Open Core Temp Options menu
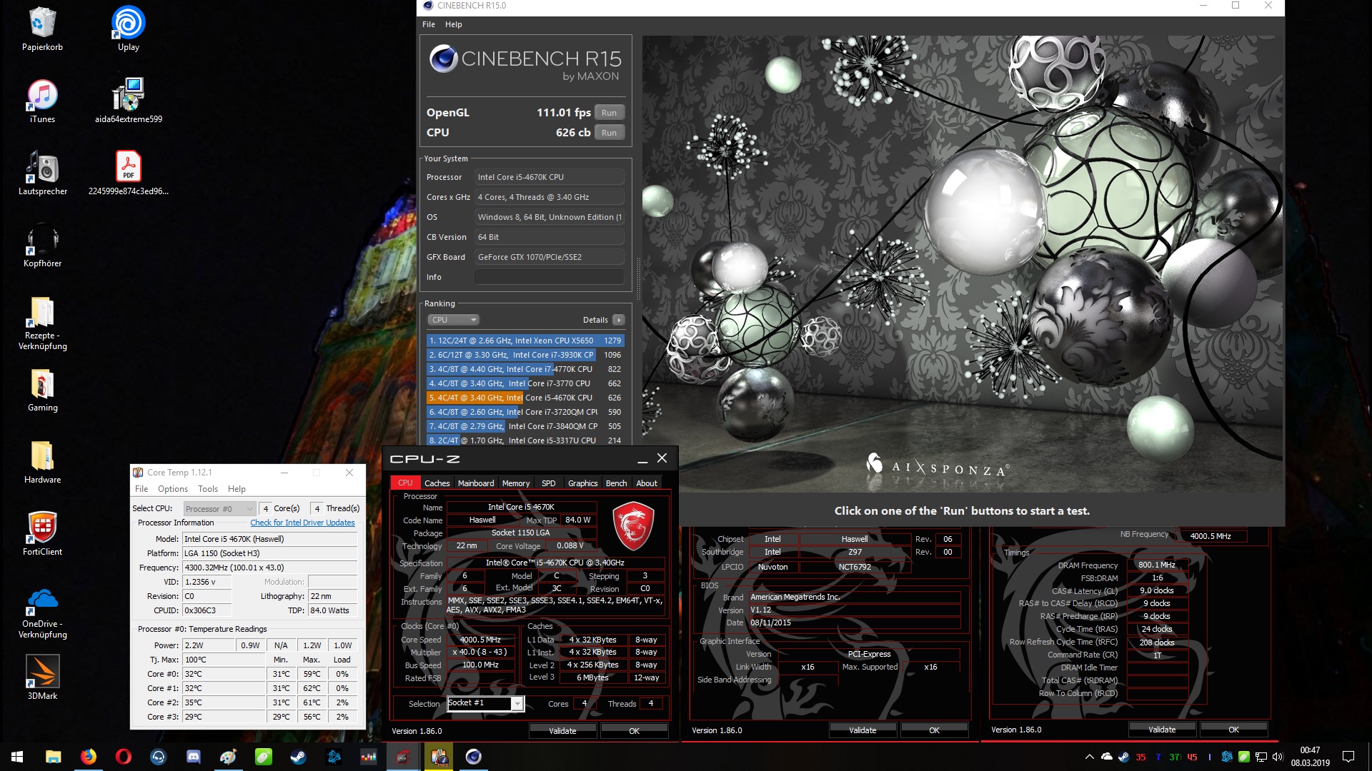1372x771 pixels. (173, 489)
